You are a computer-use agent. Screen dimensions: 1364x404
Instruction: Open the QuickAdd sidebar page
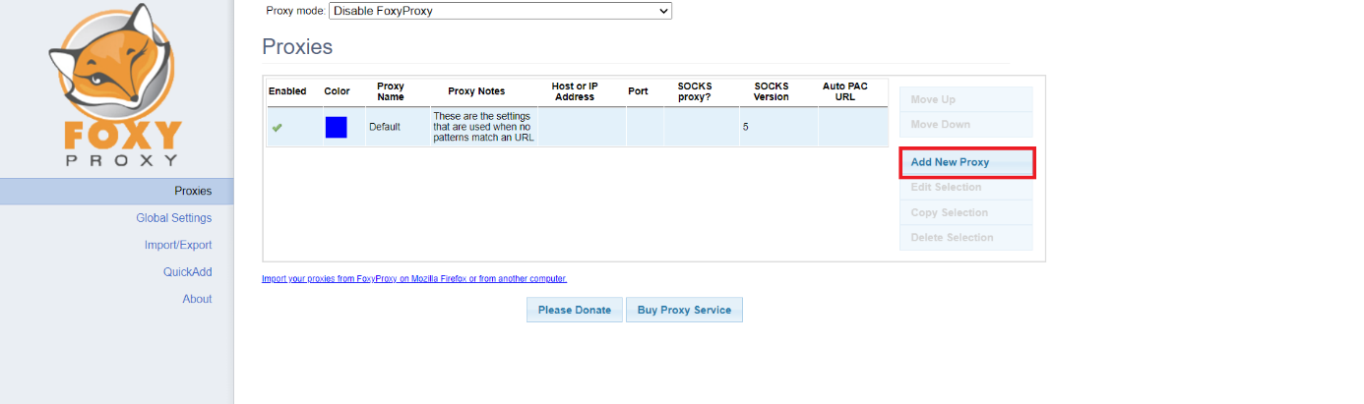pos(187,272)
